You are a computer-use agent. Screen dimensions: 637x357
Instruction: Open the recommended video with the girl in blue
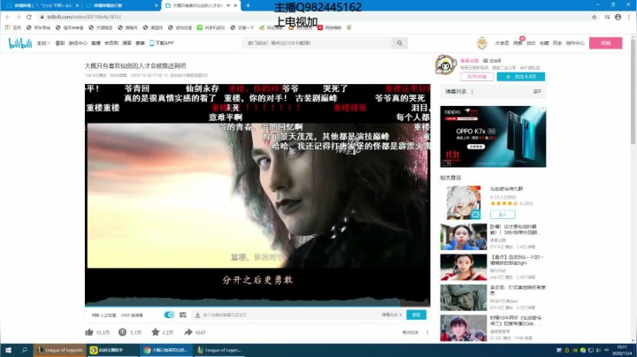(x=464, y=237)
